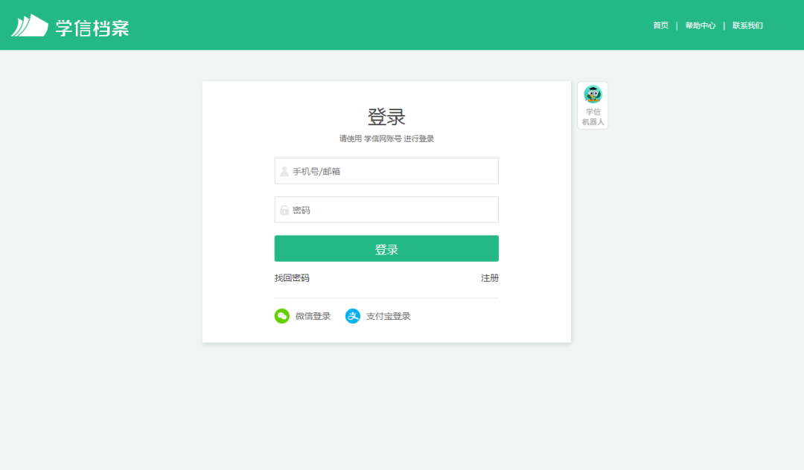Click the robot avatar thumbnail
Image resolution: width=804 pixels, height=470 pixels.
point(592,94)
